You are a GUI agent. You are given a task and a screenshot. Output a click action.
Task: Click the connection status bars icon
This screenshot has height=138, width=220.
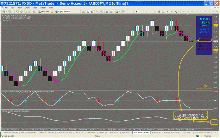(x=197, y=136)
